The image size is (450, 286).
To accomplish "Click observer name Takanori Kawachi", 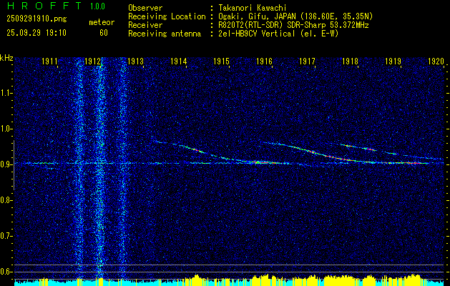I will pos(251,8).
